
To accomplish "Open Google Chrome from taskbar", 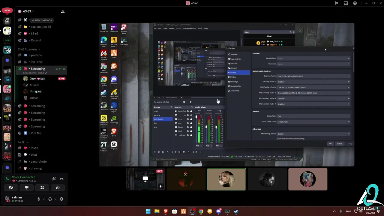I will click(201, 211).
